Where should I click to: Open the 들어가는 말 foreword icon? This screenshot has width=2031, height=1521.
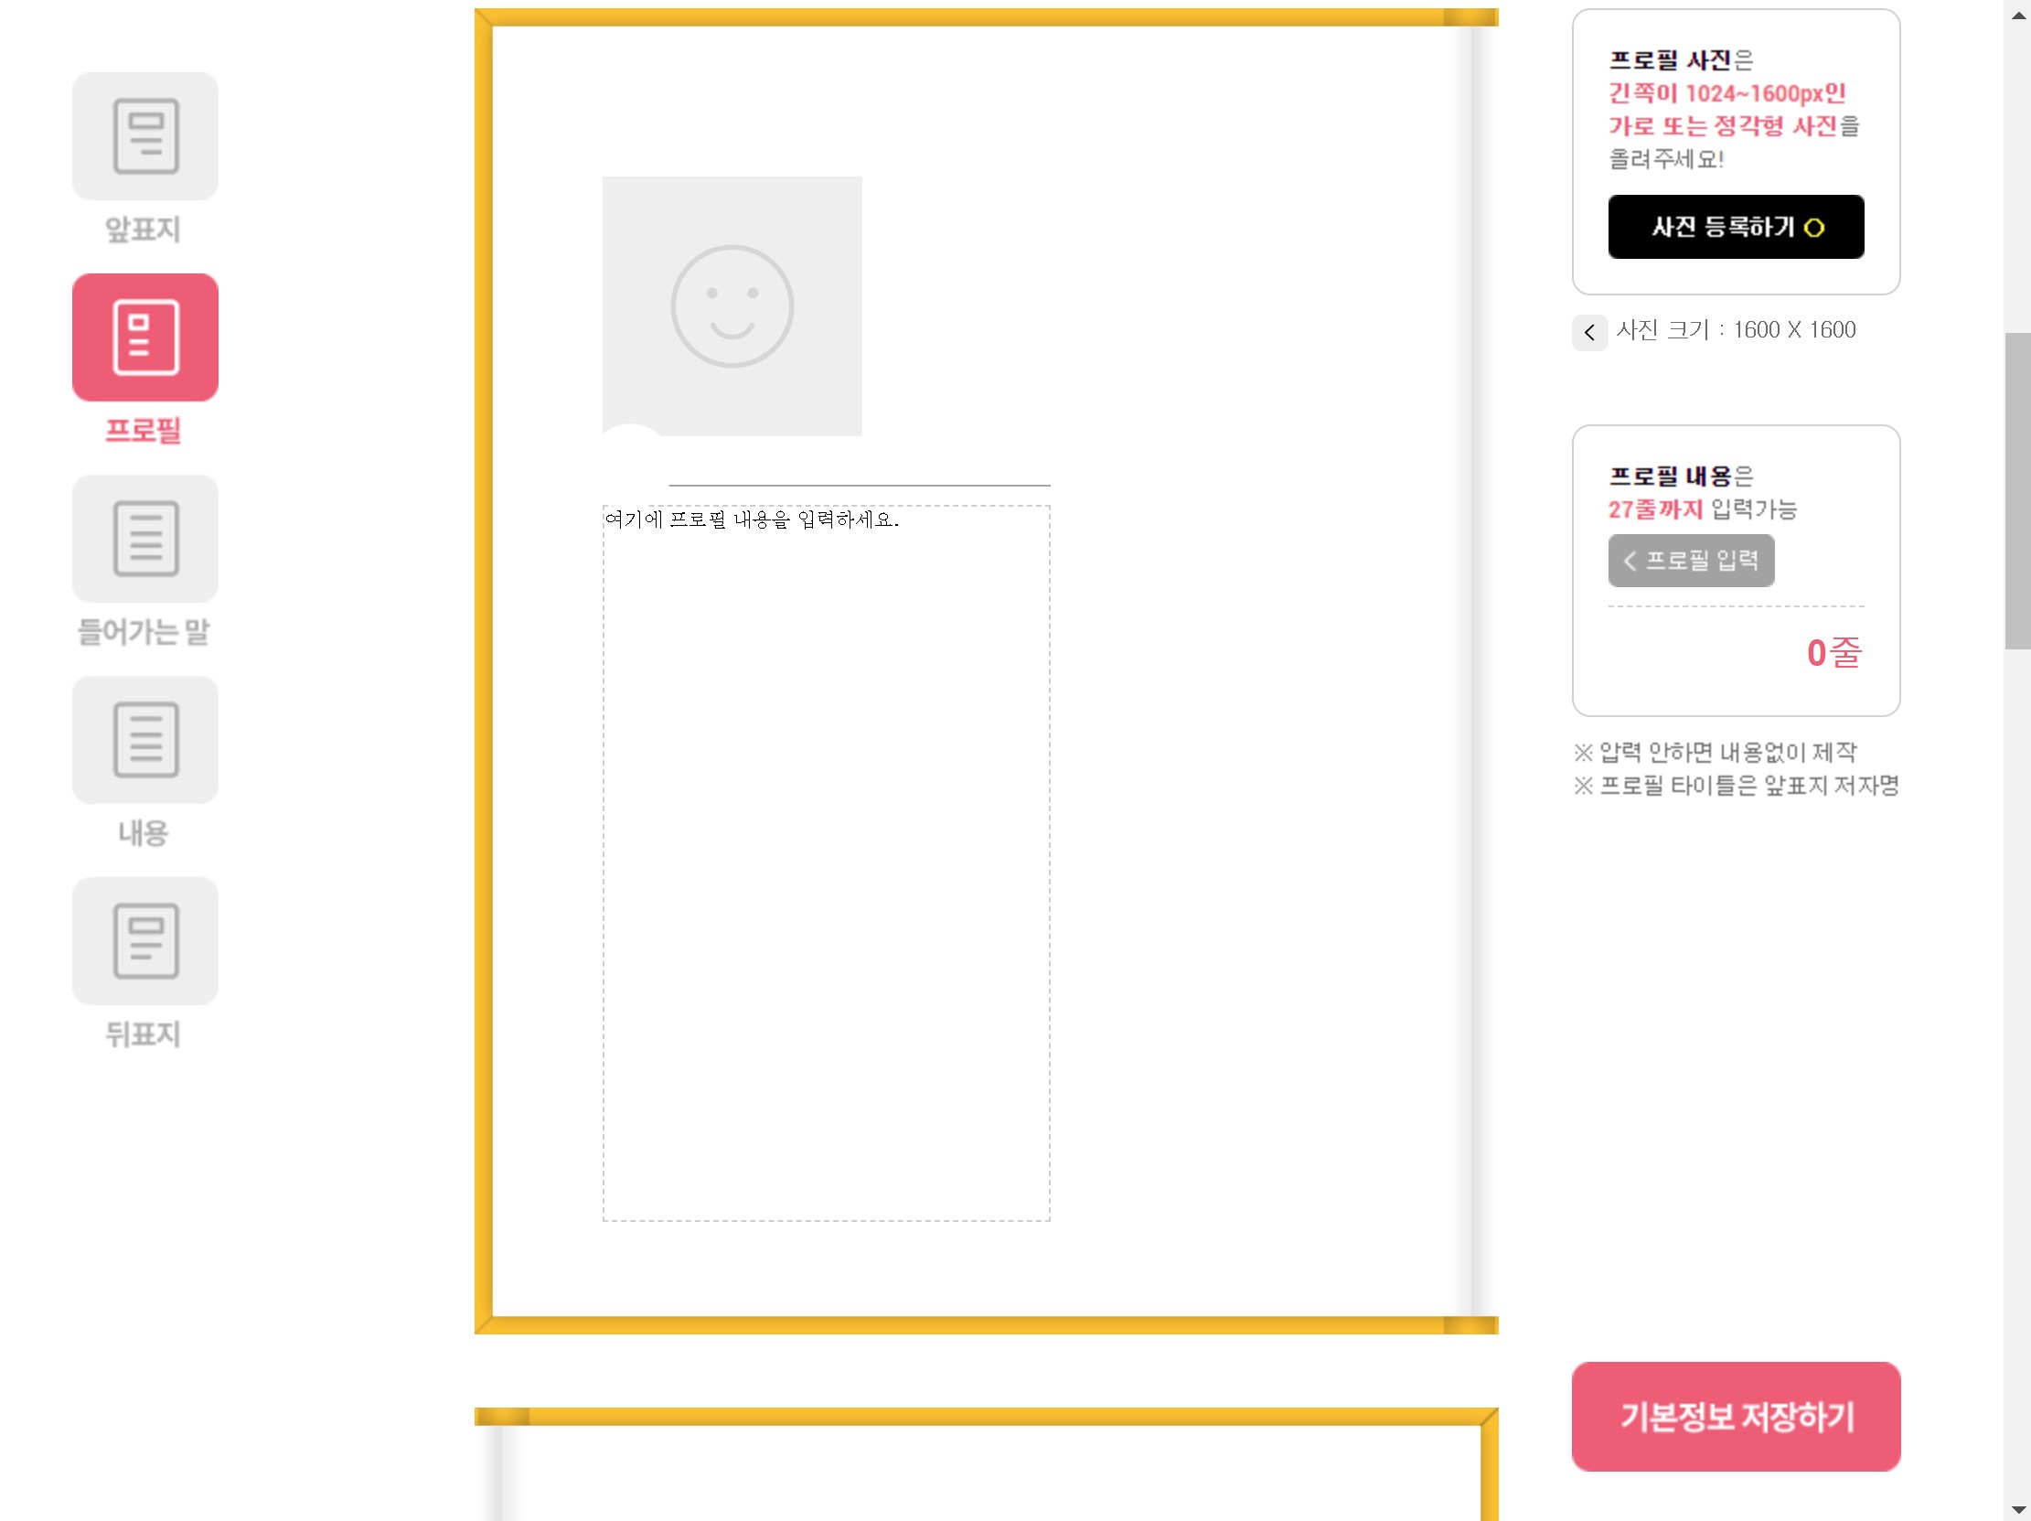145,538
